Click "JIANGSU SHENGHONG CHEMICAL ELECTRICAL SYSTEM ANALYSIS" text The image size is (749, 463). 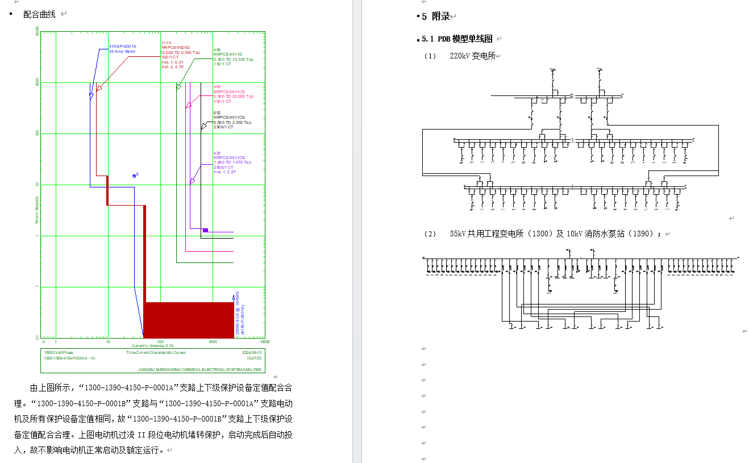[x=199, y=369]
